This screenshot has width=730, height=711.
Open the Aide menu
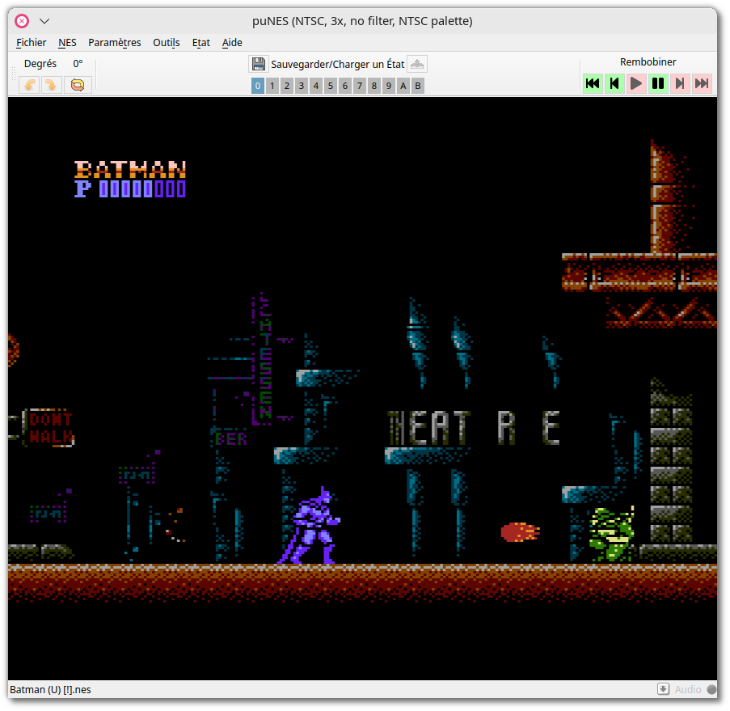(x=232, y=42)
